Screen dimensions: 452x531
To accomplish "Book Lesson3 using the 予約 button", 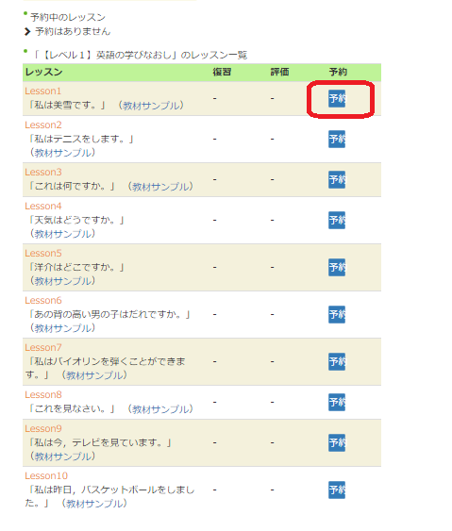I will pyautogui.click(x=337, y=179).
